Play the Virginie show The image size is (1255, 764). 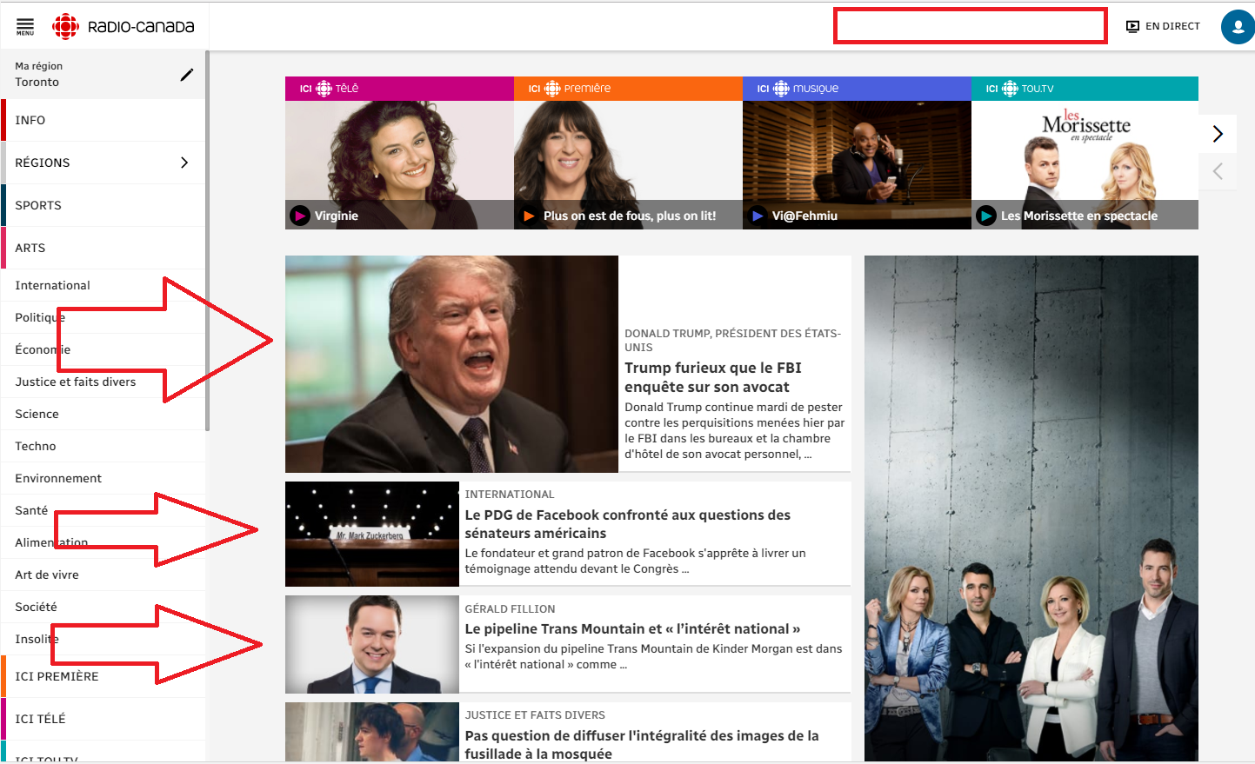point(300,216)
